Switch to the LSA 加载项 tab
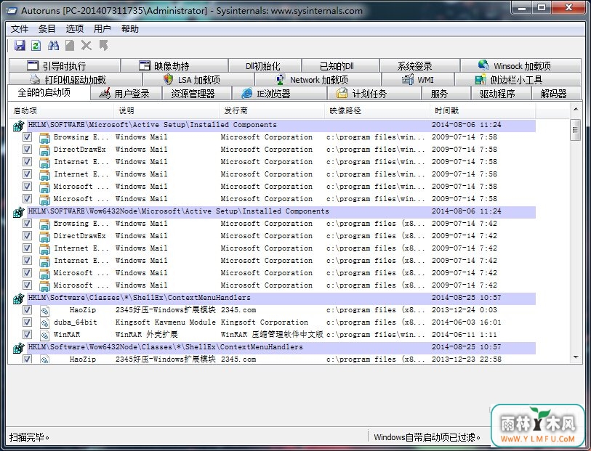Image resolution: width=591 pixels, height=451 pixels. click(x=198, y=79)
